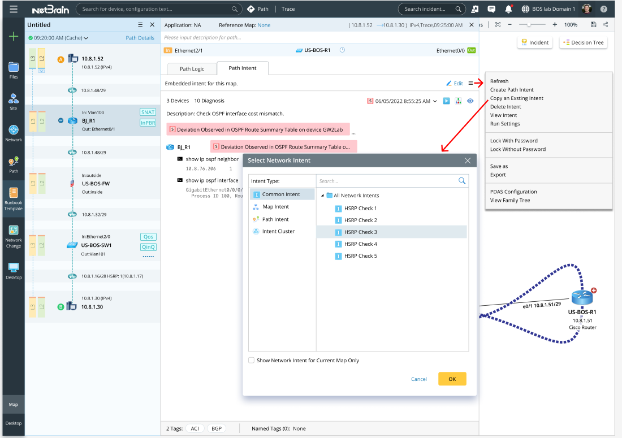This screenshot has width=622, height=438.
Task: Open Site in the sidebar
Action: (x=14, y=102)
